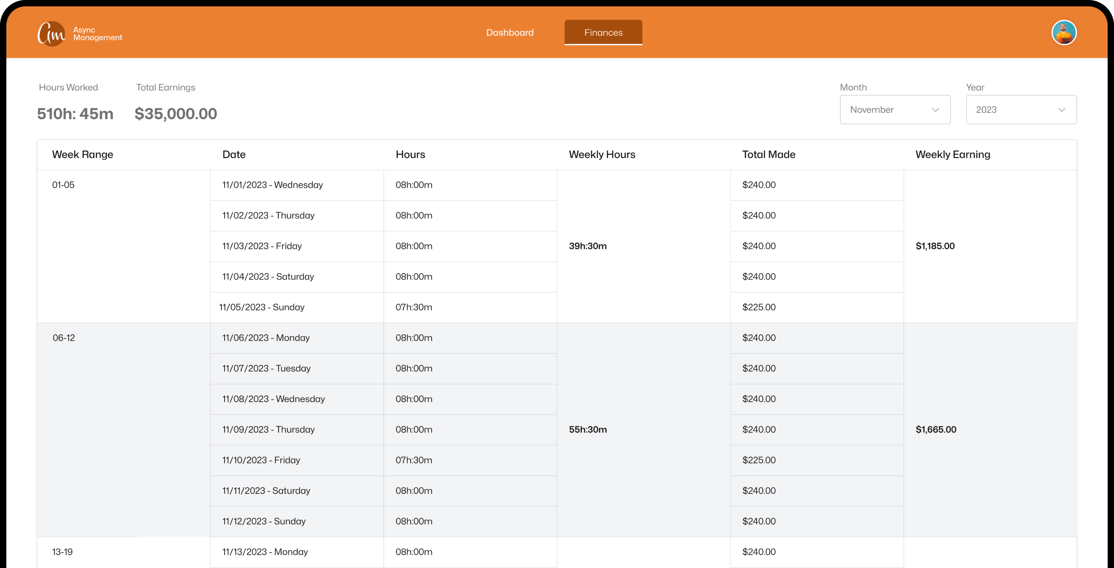1114x568 pixels.
Task: Click the Total Made column header
Action: point(768,155)
